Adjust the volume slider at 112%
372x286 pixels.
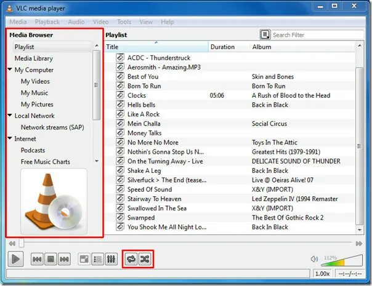tap(342, 260)
